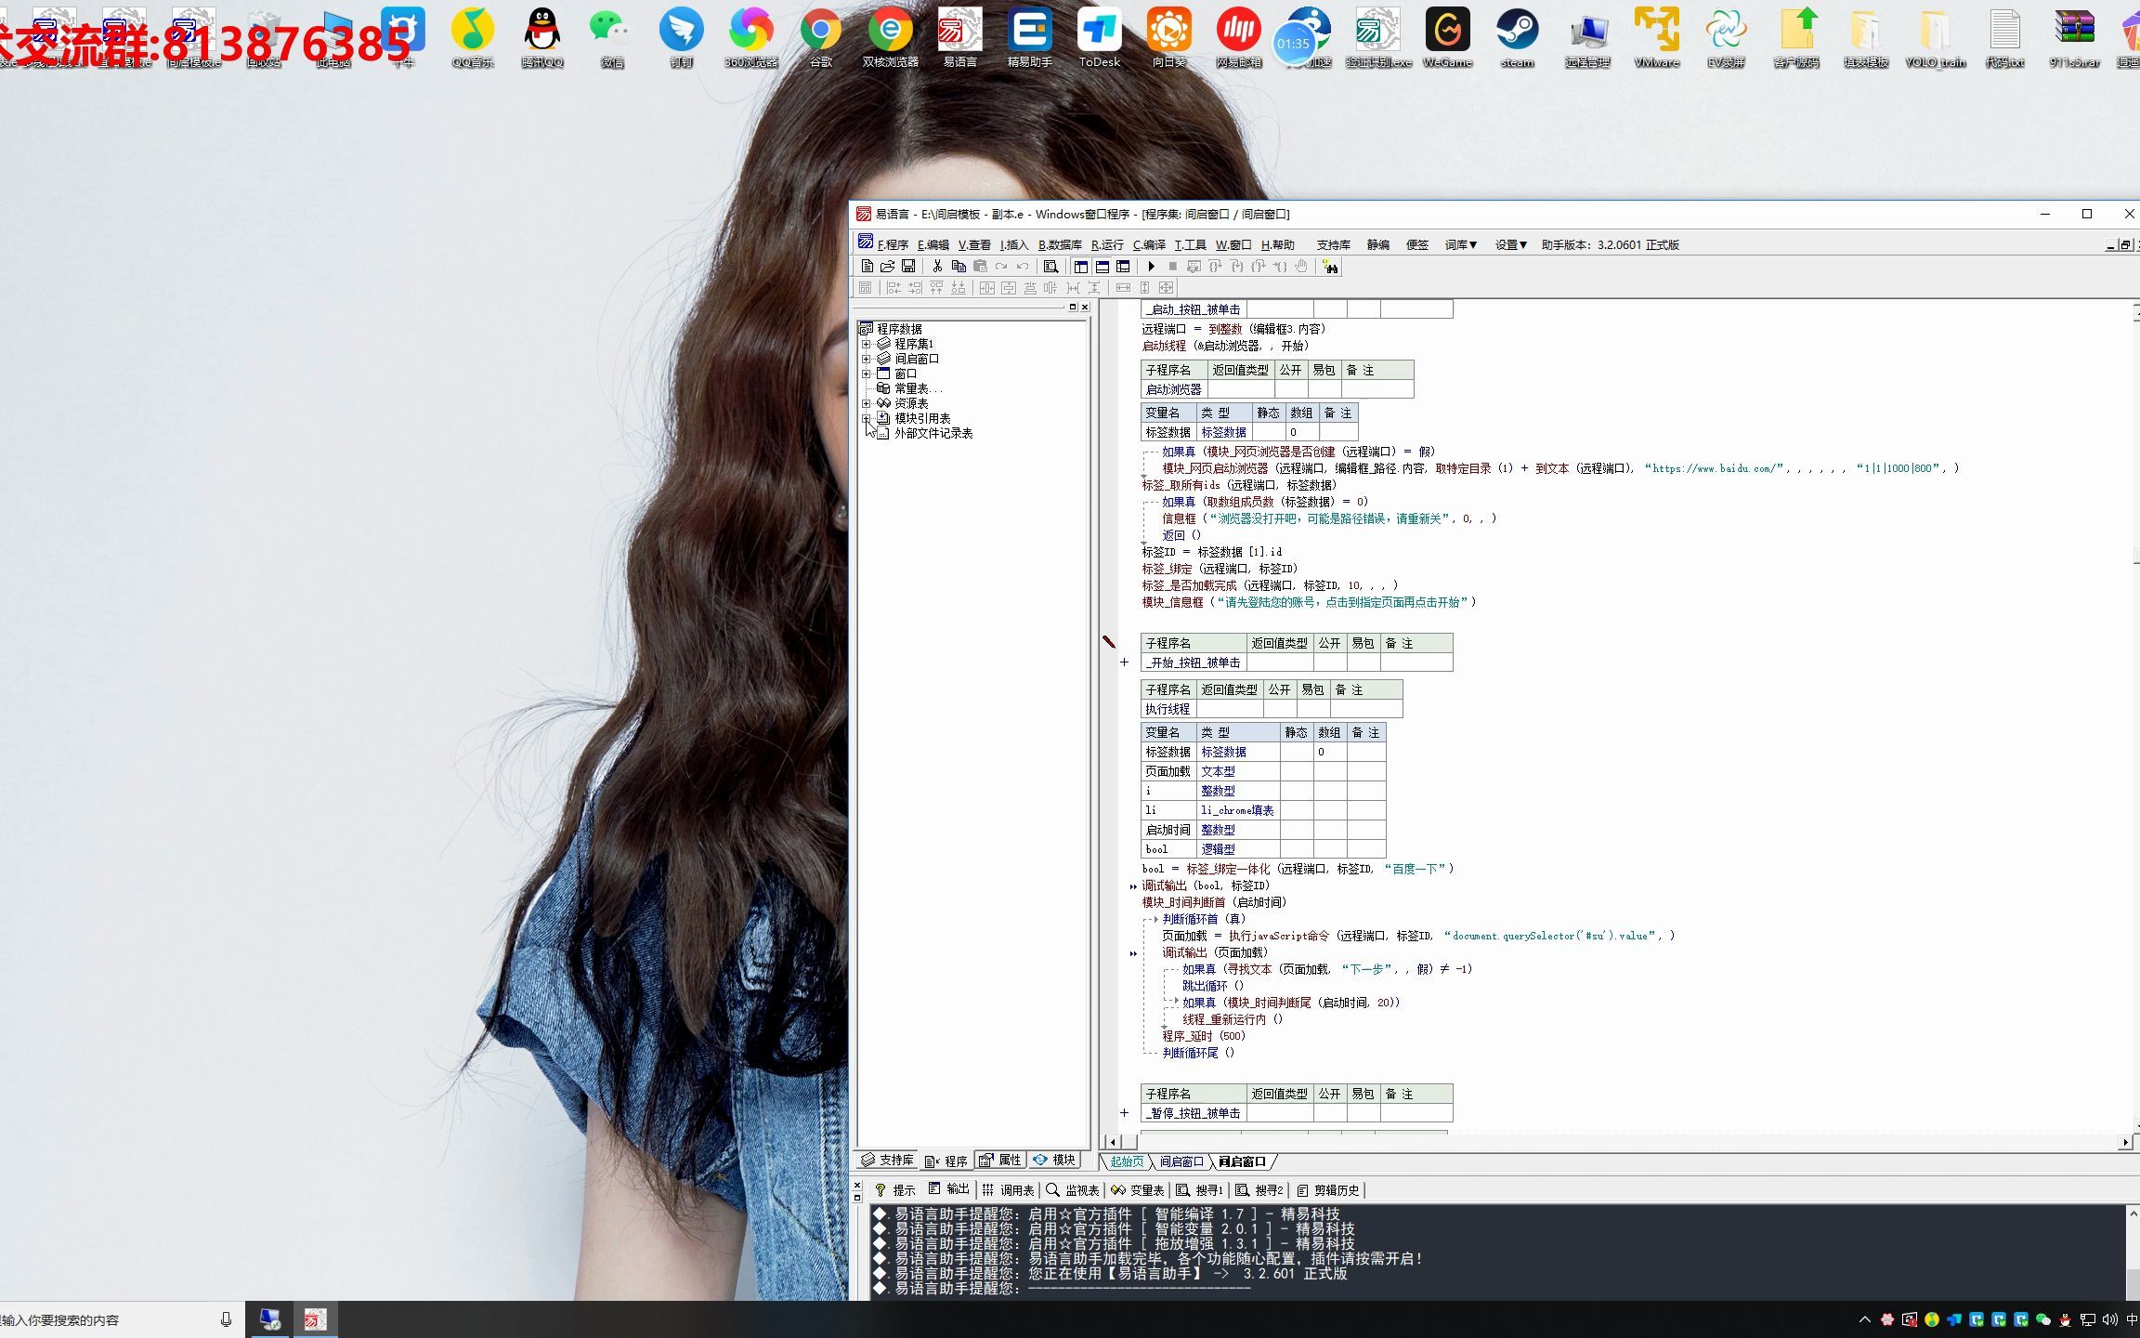Image resolution: width=2140 pixels, height=1338 pixels.
Task: Show 搜寻1 tab
Action: [1200, 1190]
